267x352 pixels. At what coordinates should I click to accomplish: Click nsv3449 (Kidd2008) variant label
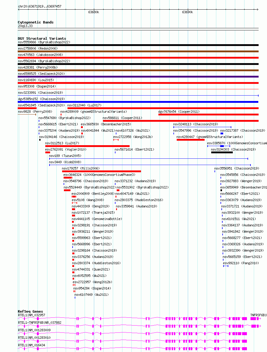(65, 162)
